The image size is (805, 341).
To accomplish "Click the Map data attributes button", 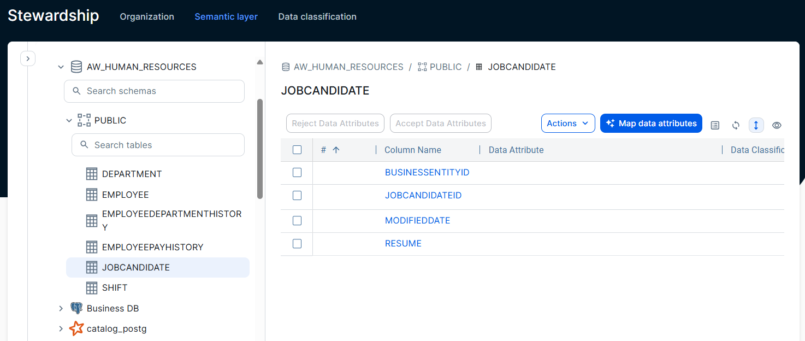I will [651, 123].
